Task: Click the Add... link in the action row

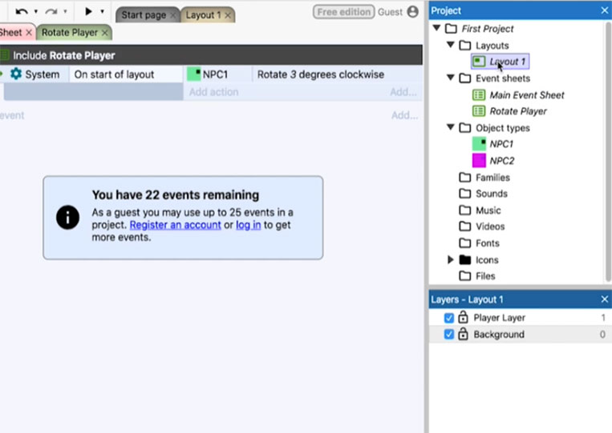Action: pyautogui.click(x=403, y=92)
